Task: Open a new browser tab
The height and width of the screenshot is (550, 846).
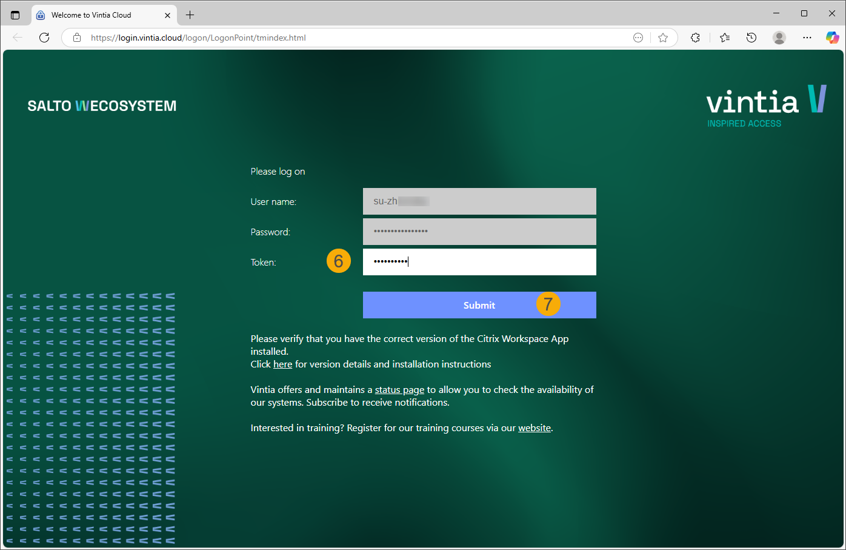Action: click(x=190, y=15)
